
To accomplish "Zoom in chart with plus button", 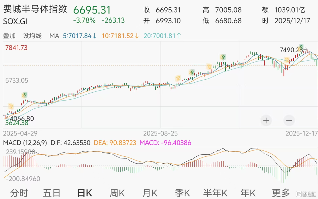I will pyautogui.click(x=266, y=121).
